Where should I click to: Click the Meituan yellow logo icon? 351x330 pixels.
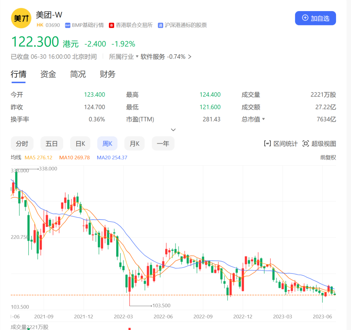(x=21, y=18)
